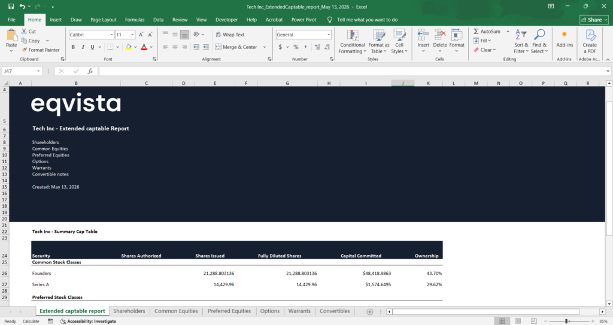Apply Comma Style formatting
This screenshot has height=325, width=613.
click(x=305, y=47)
